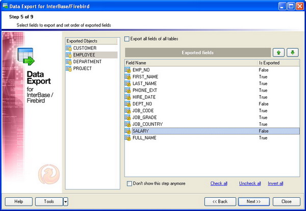Click the title bar application icon

pos(5,6)
